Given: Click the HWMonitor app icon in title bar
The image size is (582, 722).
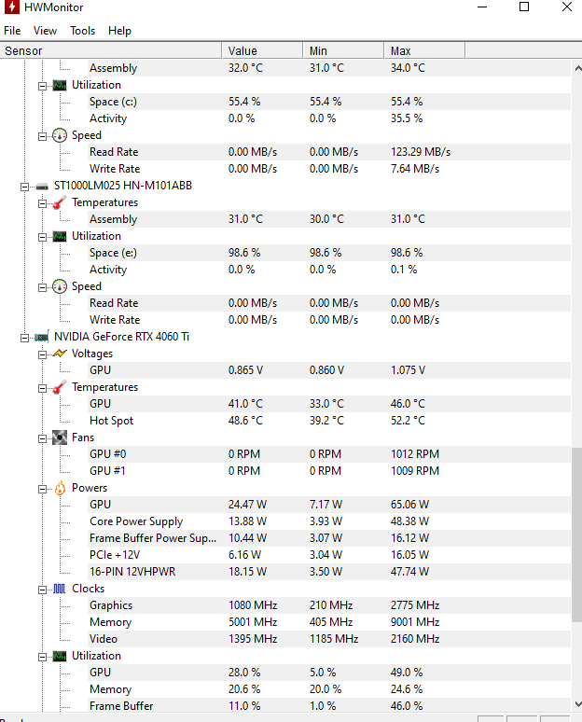Looking at the screenshot, I should (x=11, y=7).
